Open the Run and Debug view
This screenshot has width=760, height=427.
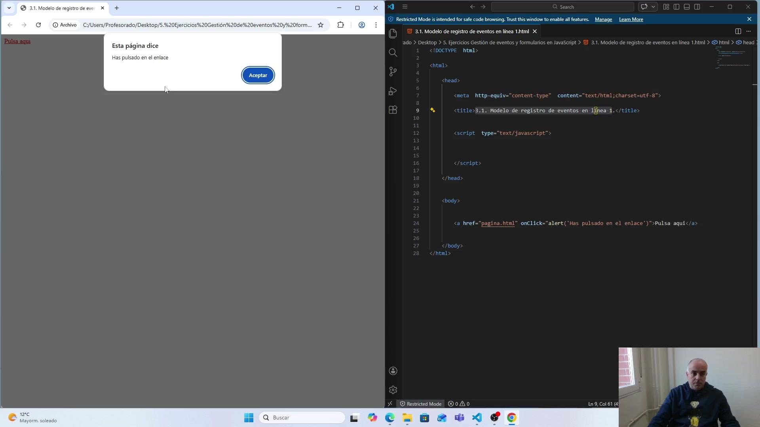393,91
